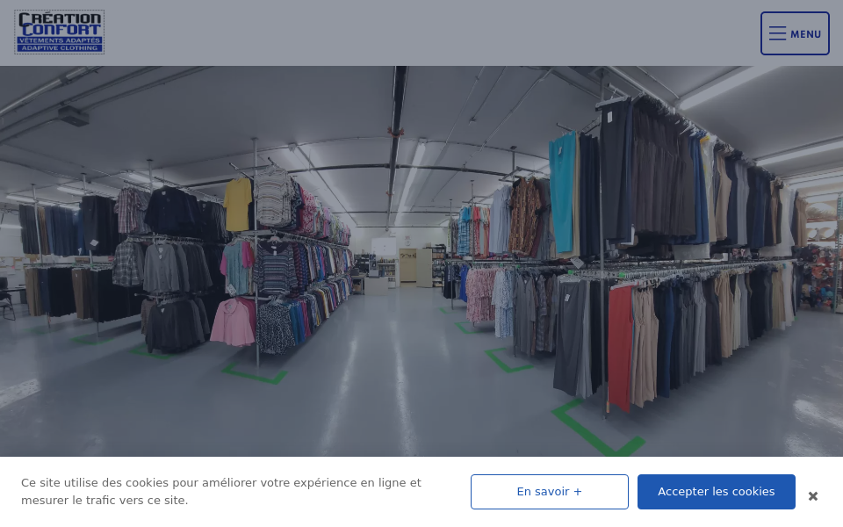Image resolution: width=843 pixels, height=527 pixels.
Task: Click the En savoir + button
Action: point(549,492)
